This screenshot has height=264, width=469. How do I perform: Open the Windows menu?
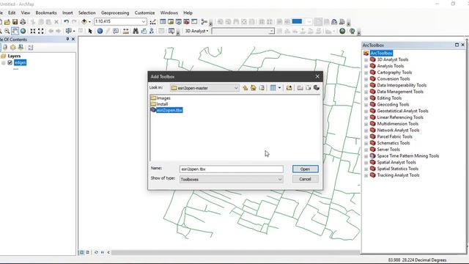[169, 13]
